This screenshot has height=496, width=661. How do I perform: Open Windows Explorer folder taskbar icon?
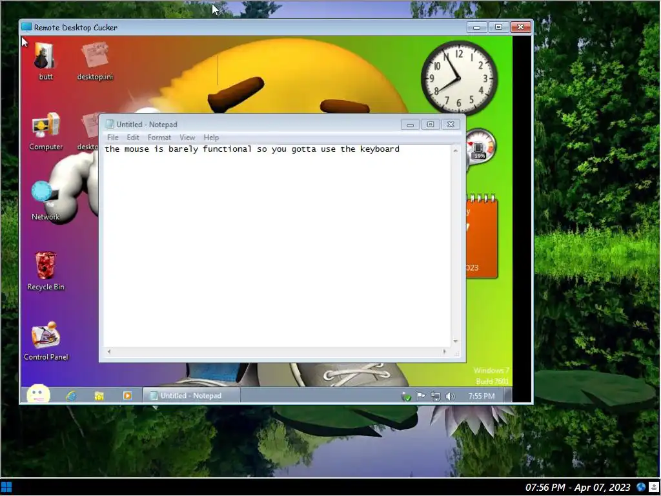coord(99,396)
